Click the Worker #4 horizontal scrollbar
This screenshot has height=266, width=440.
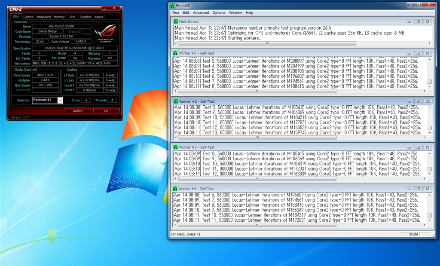[x=299, y=225]
